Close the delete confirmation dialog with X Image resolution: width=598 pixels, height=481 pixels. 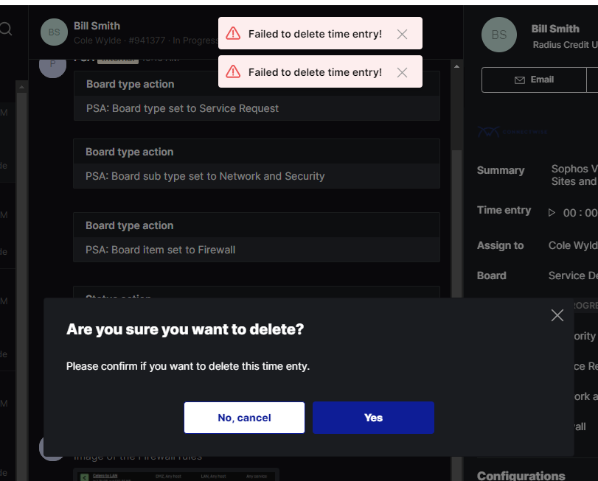coord(557,315)
